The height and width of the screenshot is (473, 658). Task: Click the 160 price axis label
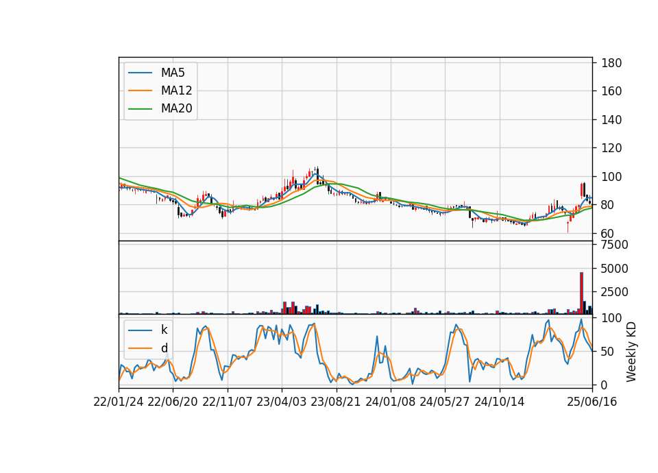[611, 91]
